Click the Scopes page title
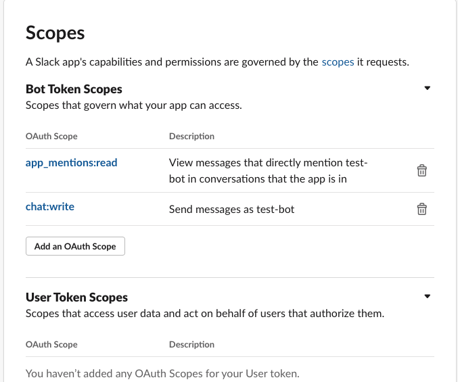The height and width of the screenshot is (382, 458). pyautogui.click(x=55, y=32)
